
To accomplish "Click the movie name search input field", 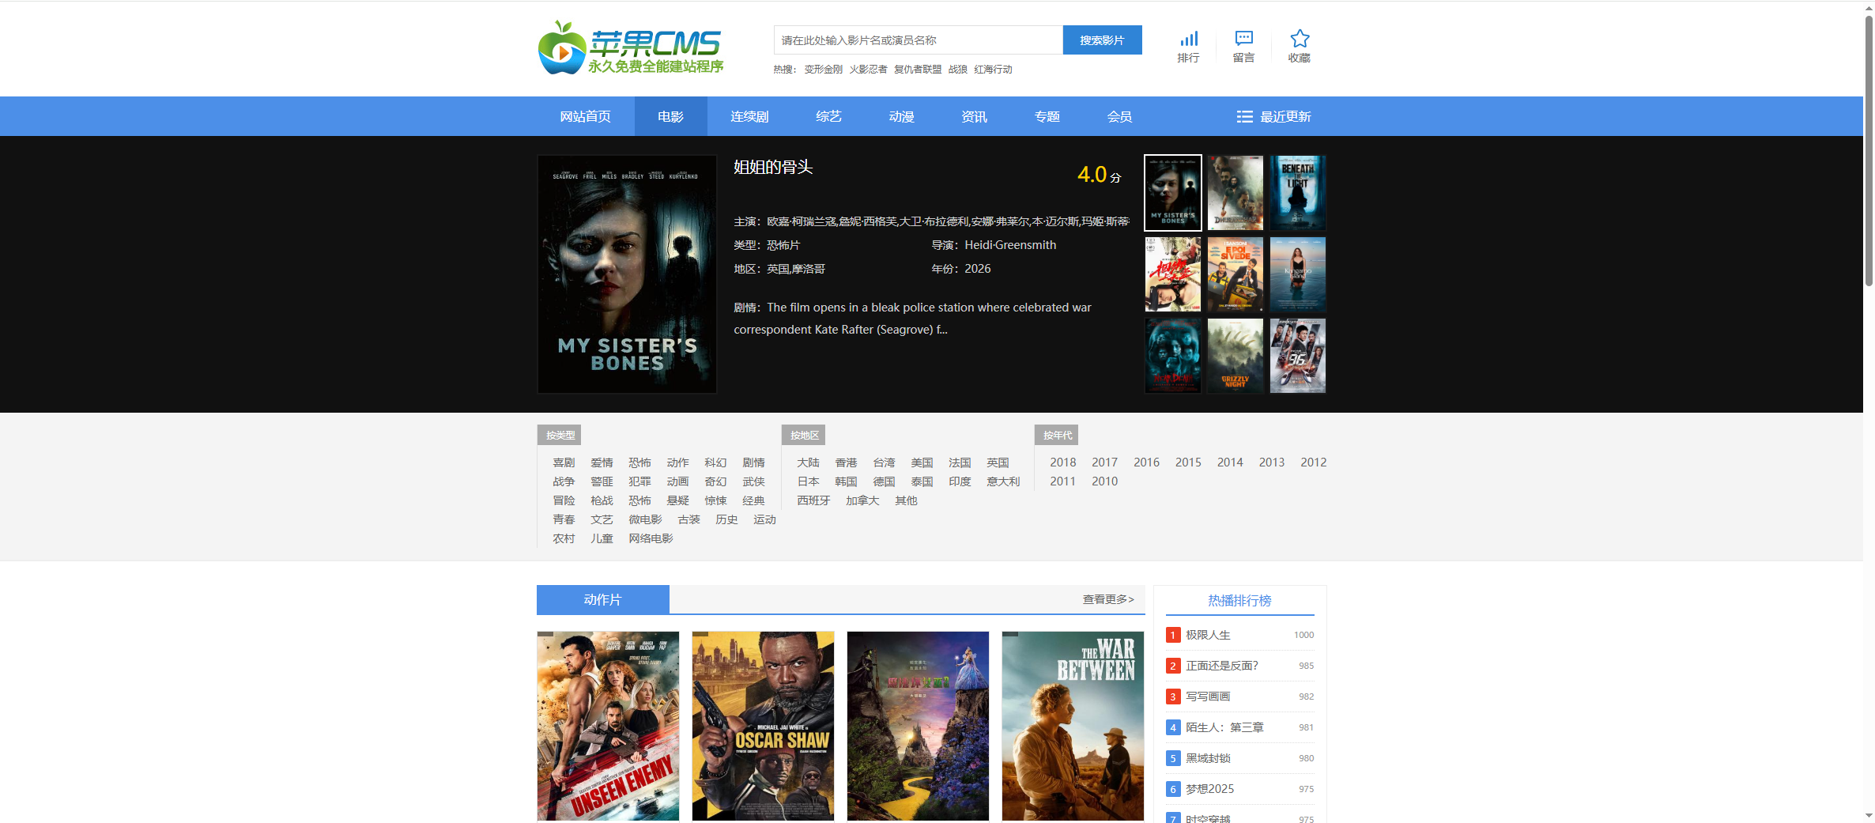I will 917,40.
